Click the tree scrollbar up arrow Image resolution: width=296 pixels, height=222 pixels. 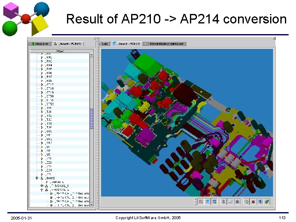tap(92, 55)
